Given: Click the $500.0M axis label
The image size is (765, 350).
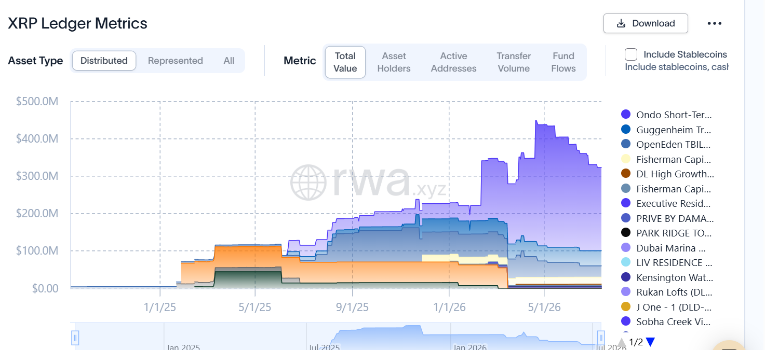Looking at the screenshot, I should pyautogui.click(x=37, y=102).
